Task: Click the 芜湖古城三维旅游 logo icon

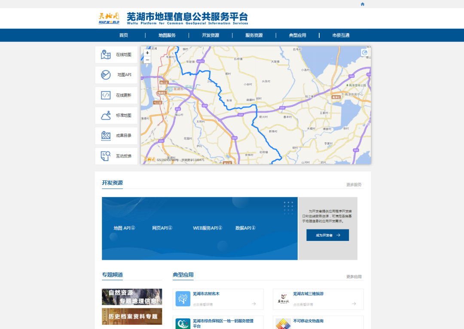Action: [x=283, y=299]
